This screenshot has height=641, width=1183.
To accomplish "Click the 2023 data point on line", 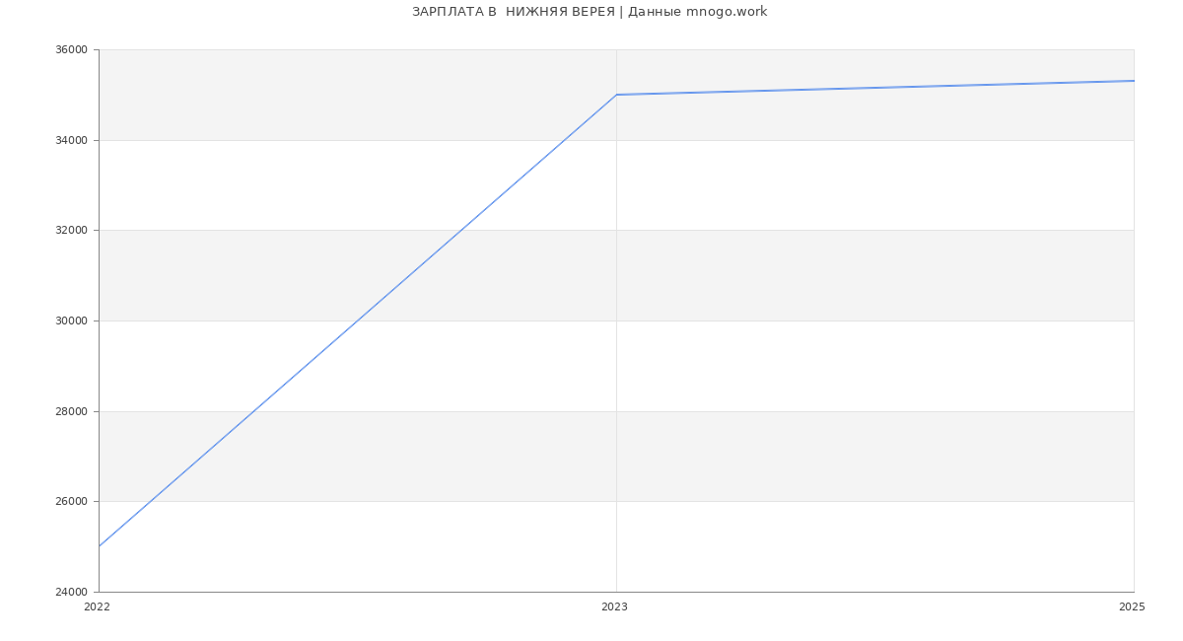I will pos(616,95).
